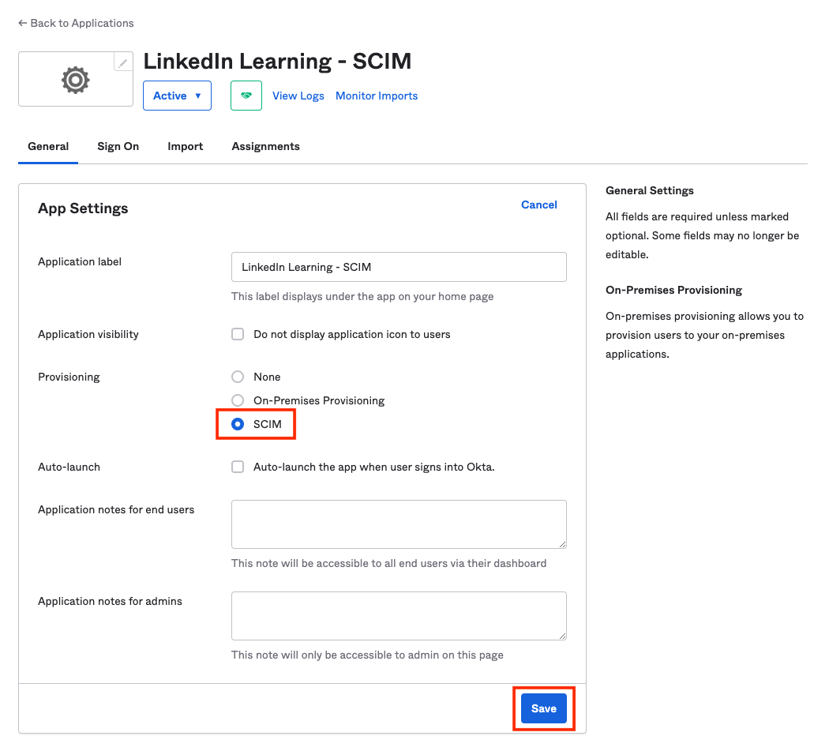Open the Assignments tab
Viewport: 829px width, 751px height.
pyautogui.click(x=265, y=146)
